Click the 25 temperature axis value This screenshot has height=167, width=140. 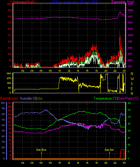(129, 124)
